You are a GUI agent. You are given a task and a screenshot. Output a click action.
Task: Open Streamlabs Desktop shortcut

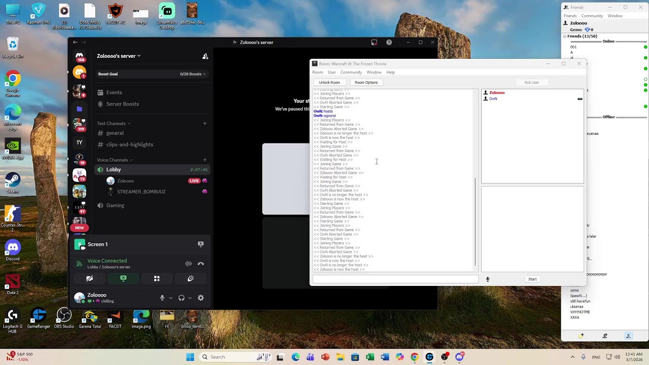(x=167, y=17)
